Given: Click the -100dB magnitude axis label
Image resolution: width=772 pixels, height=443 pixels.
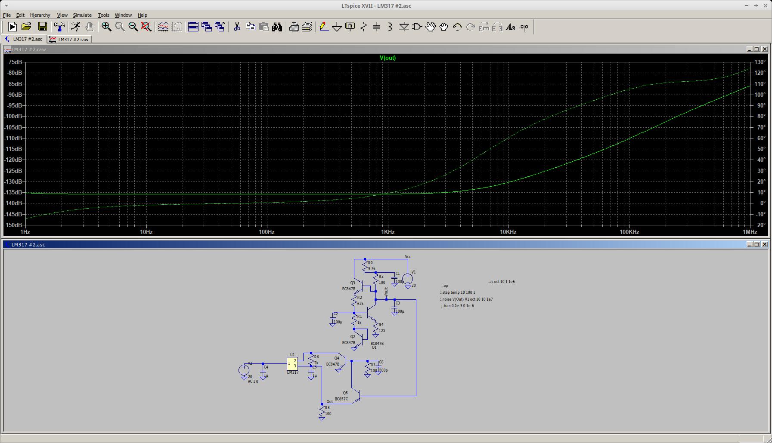Looking at the screenshot, I should coord(13,116).
